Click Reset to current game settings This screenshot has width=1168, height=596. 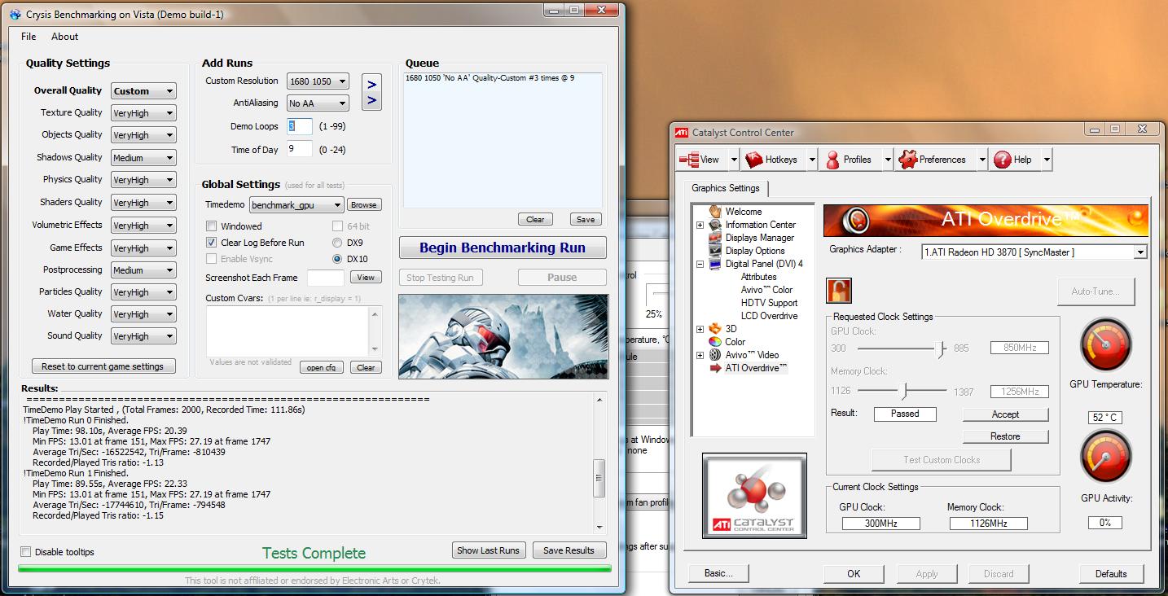(103, 366)
